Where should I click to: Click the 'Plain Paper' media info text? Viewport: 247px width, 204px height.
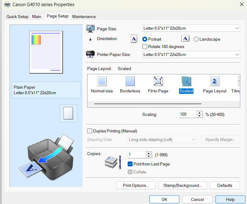click(24, 87)
